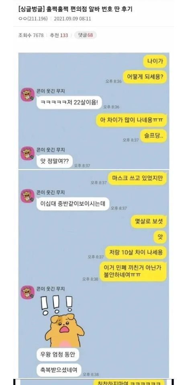This screenshot has height=385, width=192.
Task: Click the 추천 133 recommend count
Action: point(59,35)
